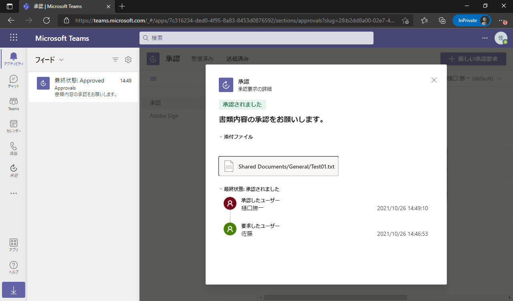Select the 承認 item in left navigation
Screen dimensions: 513x301
point(173,103)
